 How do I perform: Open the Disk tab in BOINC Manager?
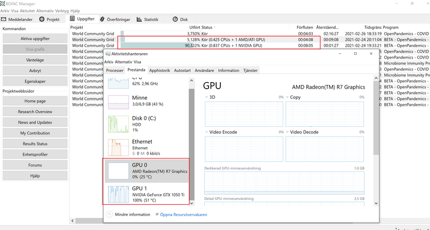click(181, 19)
